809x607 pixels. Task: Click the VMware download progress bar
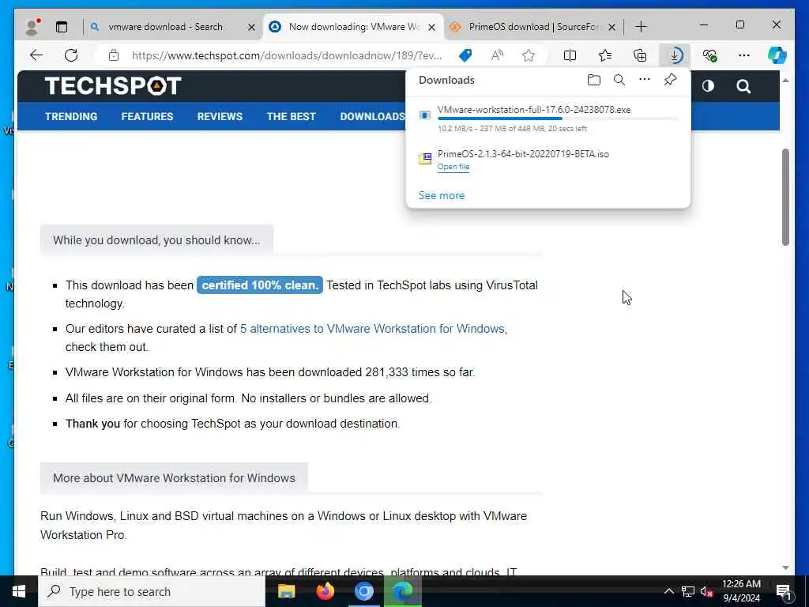tap(557, 119)
